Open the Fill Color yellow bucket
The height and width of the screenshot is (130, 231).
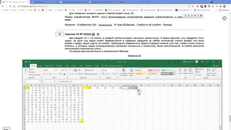(60, 74)
